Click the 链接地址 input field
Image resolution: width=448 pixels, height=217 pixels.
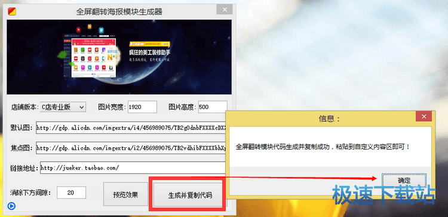[133, 168]
